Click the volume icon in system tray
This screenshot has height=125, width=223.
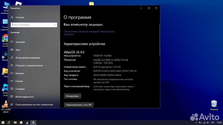208,123
